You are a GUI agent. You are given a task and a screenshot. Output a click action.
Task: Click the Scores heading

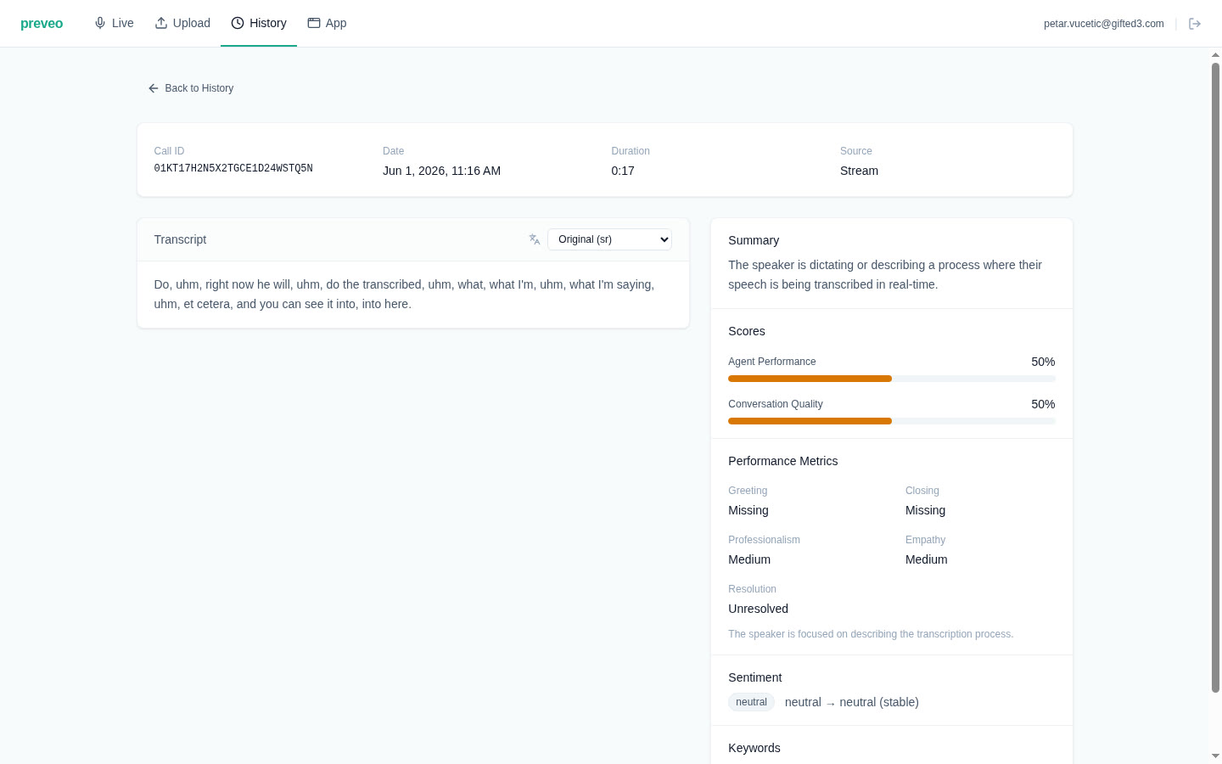(x=747, y=331)
